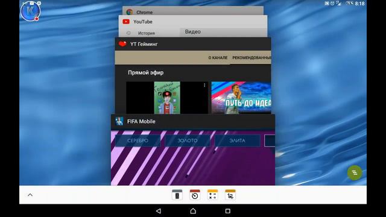
Task: Tap the Прямой эфир section heading
Action: tap(146, 72)
